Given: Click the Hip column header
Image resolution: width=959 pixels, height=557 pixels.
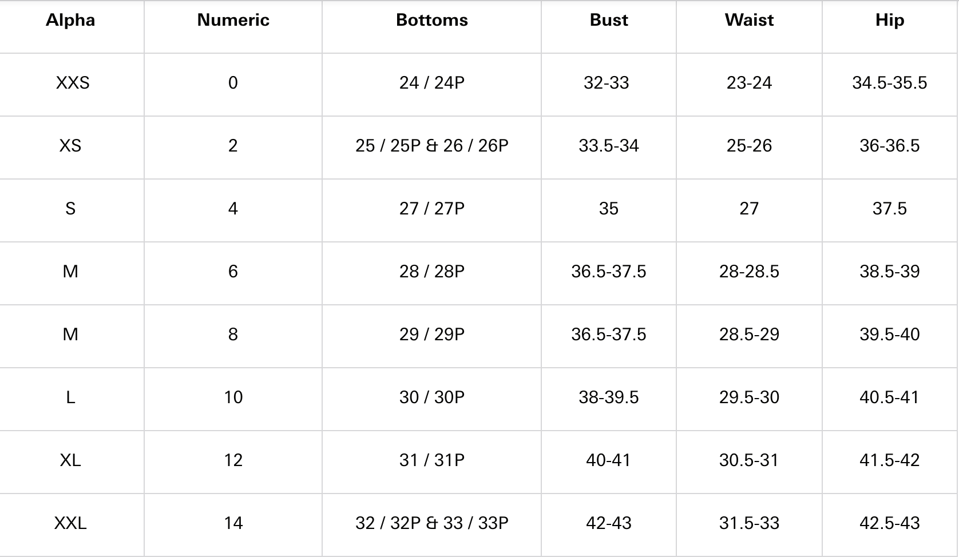Looking at the screenshot, I should [890, 20].
